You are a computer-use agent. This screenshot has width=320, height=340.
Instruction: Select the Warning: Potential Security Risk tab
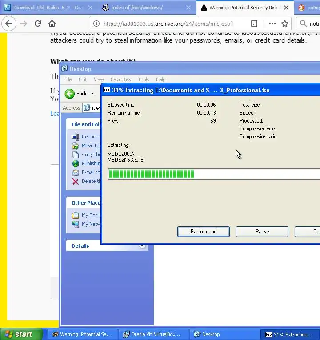coord(245,8)
